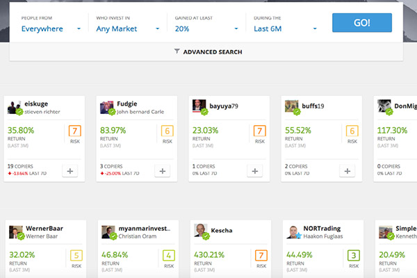The height and width of the screenshot is (278, 417).
Task: Click eiskuge's 35.80% return value
Action: pos(21,131)
